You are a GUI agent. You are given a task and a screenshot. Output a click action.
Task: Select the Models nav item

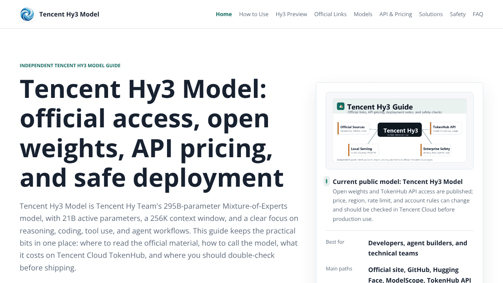click(363, 14)
